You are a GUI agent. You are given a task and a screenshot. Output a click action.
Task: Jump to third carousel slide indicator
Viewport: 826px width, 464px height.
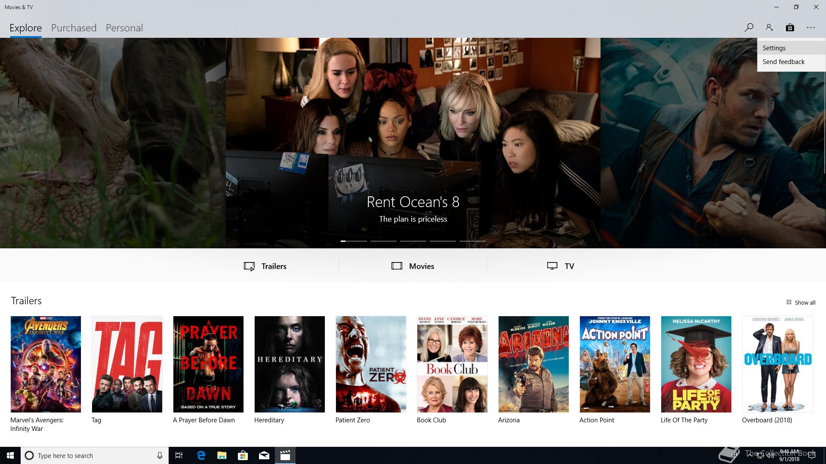pos(413,241)
